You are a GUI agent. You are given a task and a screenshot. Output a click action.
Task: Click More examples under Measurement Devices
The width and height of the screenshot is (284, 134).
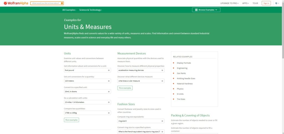[x=125, y=88]
